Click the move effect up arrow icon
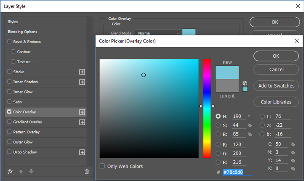 pyautogui.click(x=21, y=171)
